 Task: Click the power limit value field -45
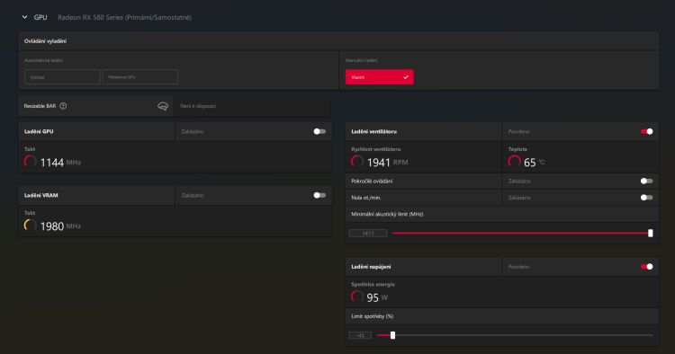click(360, 335)
